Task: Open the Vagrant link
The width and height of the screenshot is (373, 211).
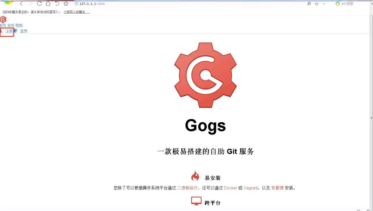Action: 250,188
